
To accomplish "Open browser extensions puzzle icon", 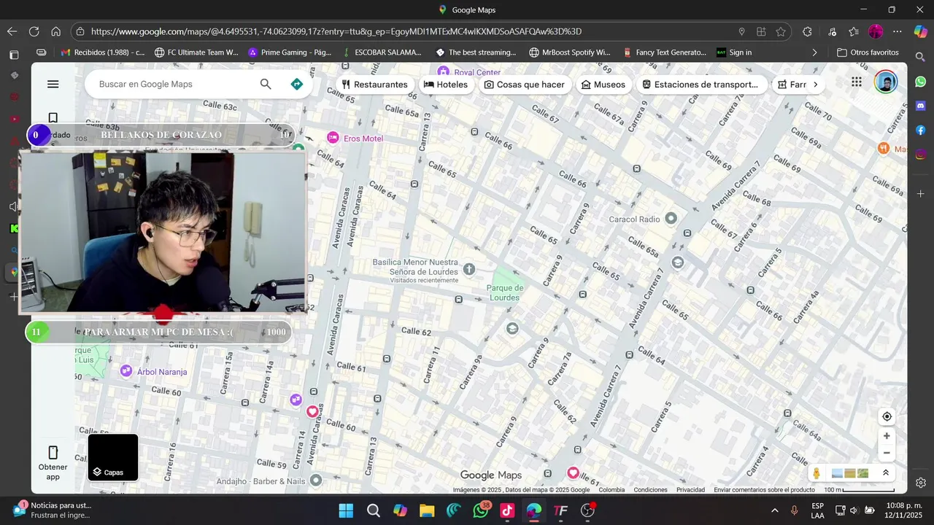I will pos(807,31).
